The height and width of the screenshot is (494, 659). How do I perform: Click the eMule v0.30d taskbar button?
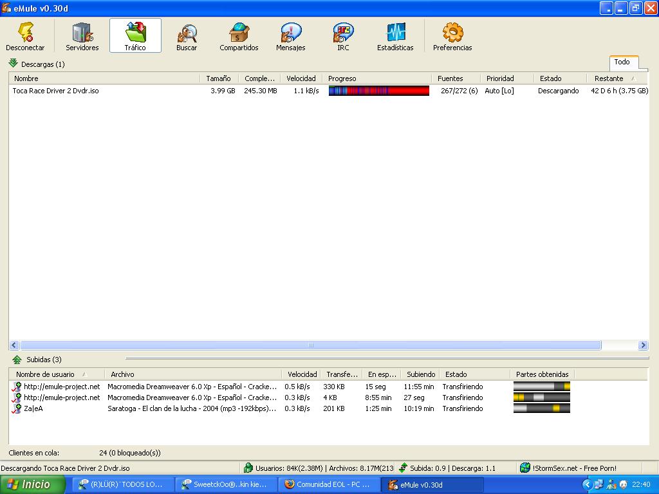coord(432,484)
